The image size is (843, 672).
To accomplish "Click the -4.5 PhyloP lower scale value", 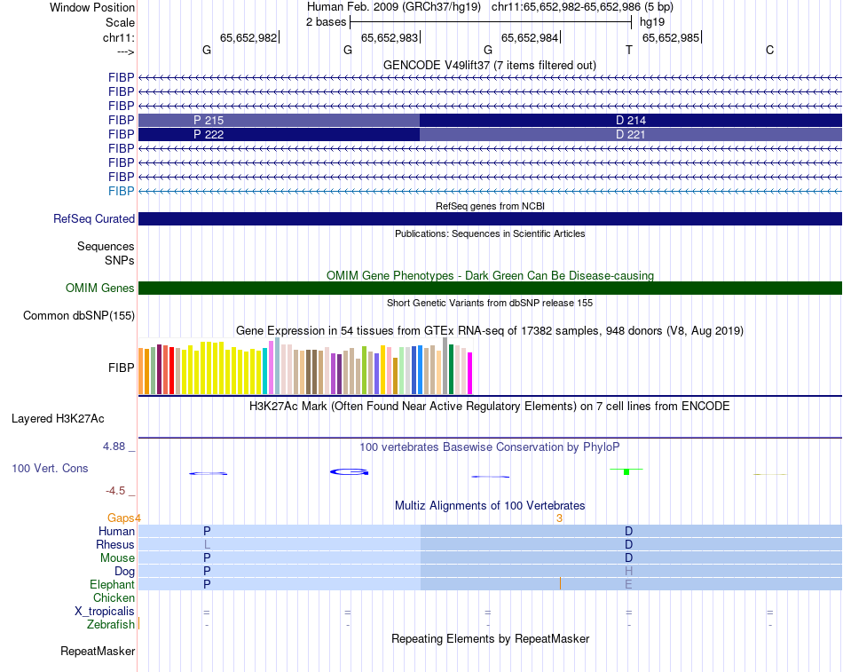I will pos(115,491).
